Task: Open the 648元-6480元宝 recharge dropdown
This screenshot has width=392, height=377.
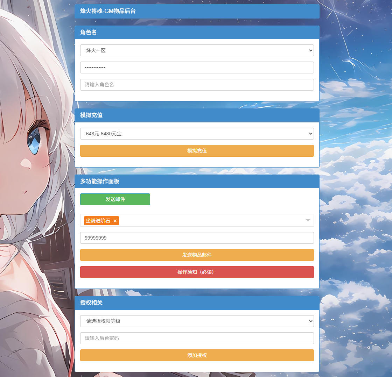Action: [197, 134]
